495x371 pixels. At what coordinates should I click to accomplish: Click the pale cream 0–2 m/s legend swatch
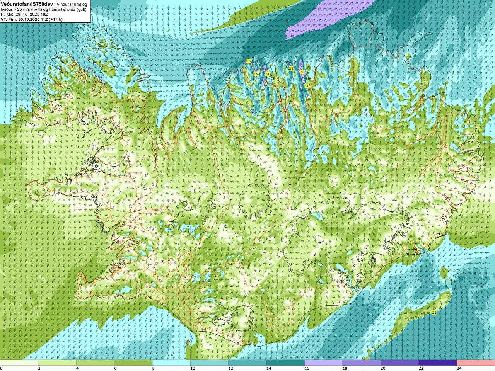[x=19, y=363]
